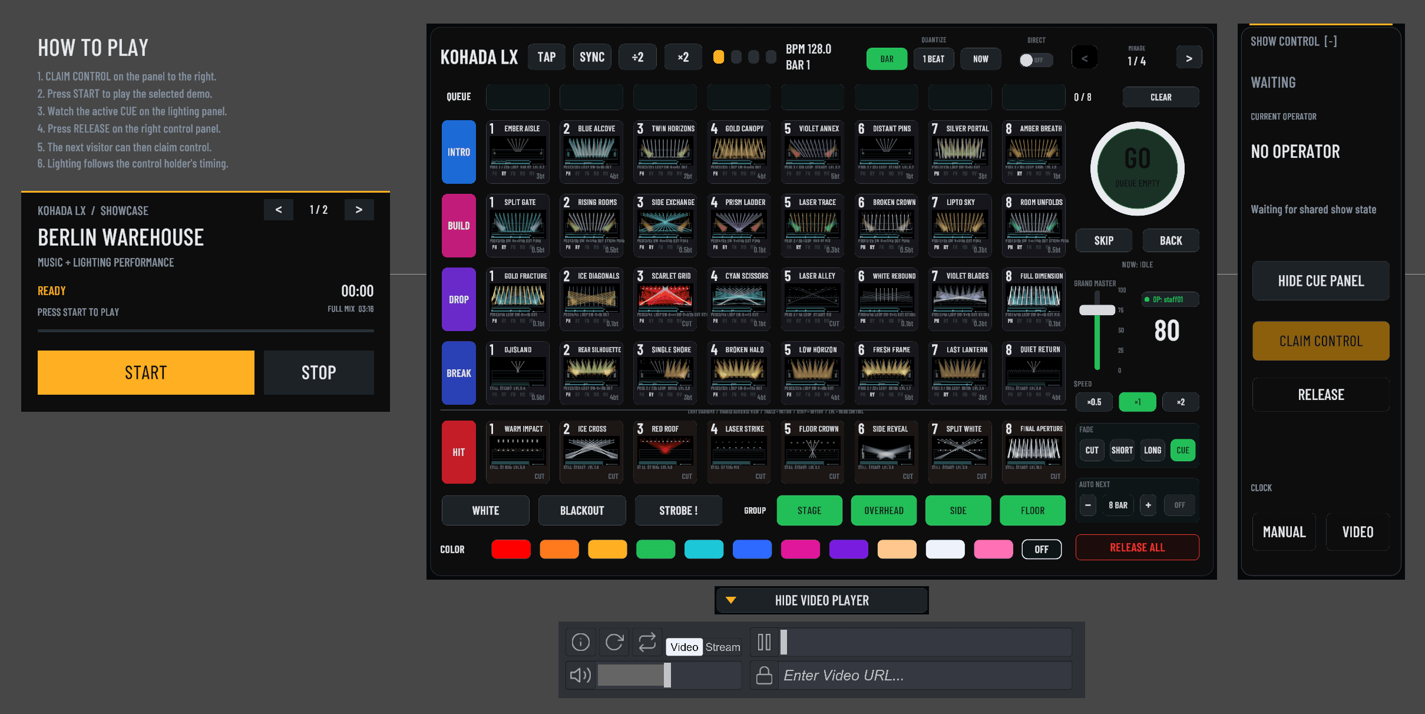
Task: Increase Auto Next bars with plus
Action: pos(1148,505)
